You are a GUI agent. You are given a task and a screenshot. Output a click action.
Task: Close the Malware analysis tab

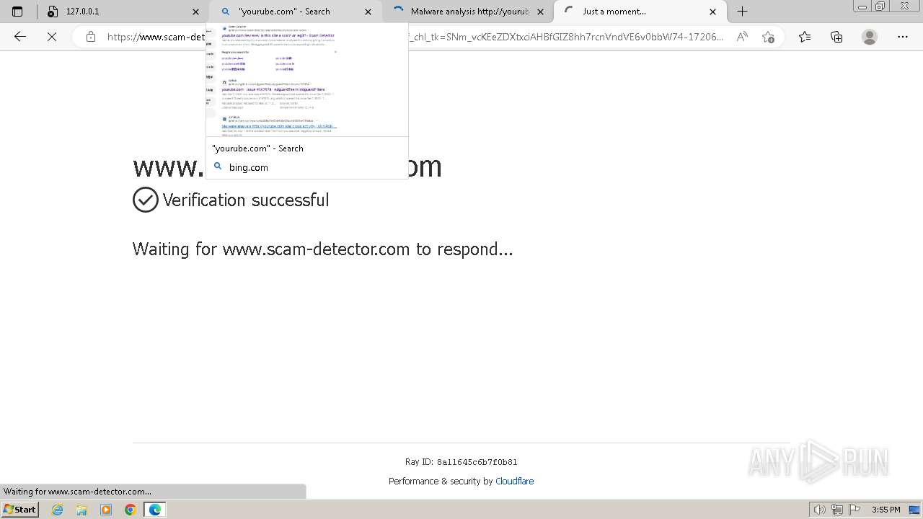(540, 12)
